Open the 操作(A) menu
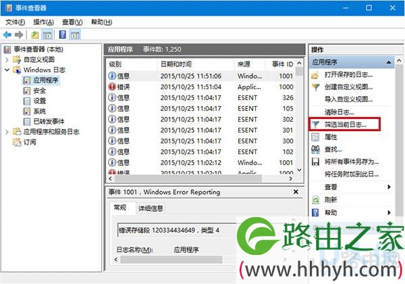This screenshot has width=405, height=284. tap(43, 22)
